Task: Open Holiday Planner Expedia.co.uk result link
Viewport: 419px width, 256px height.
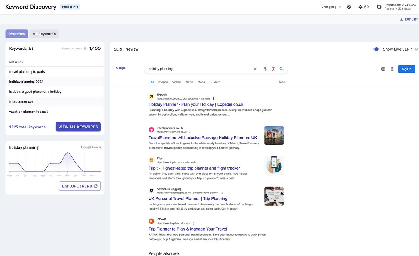Action: (x=196, y=104)
